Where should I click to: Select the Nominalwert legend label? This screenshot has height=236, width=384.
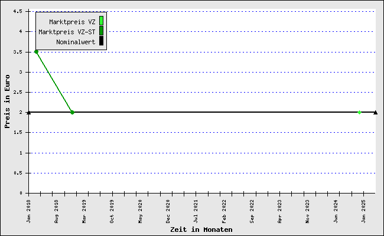(76, 42)
